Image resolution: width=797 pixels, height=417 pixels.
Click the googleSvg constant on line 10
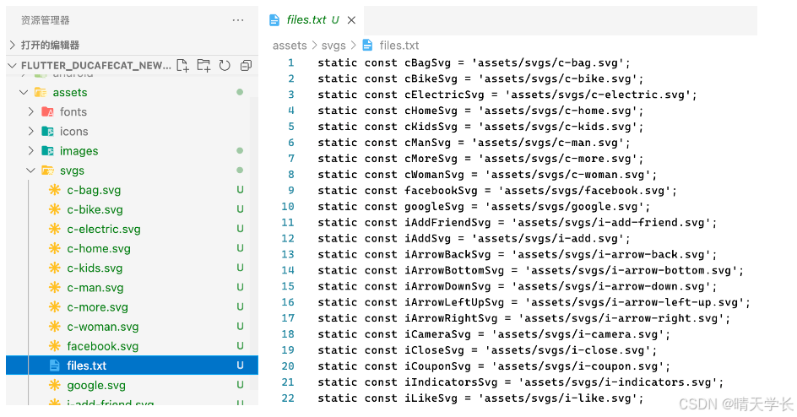(434, 207)
